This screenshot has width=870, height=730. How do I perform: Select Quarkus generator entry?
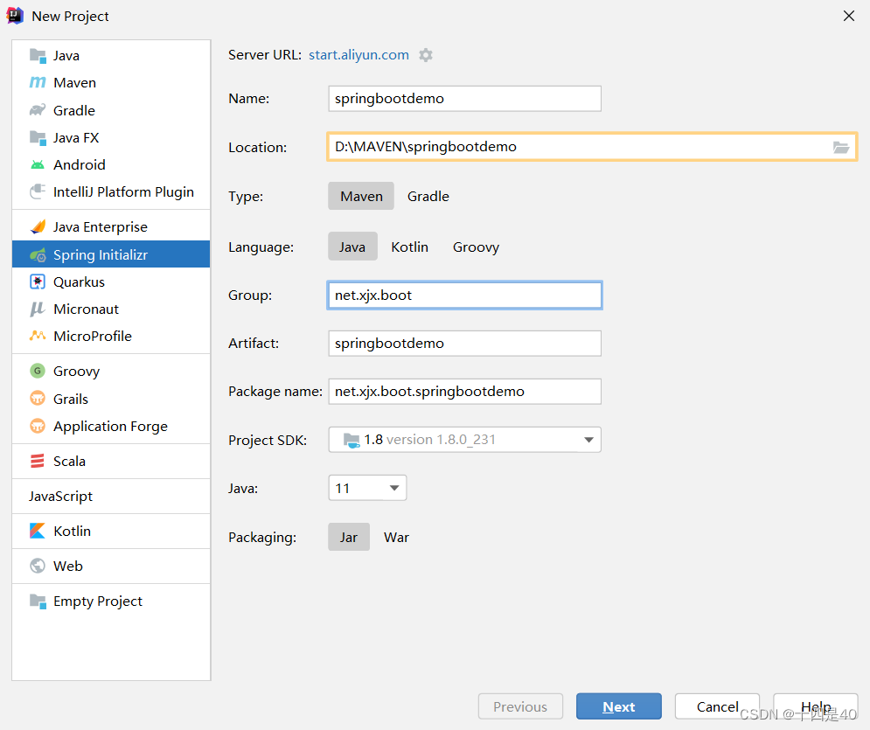pyautogui.click(x=111, y=282)
